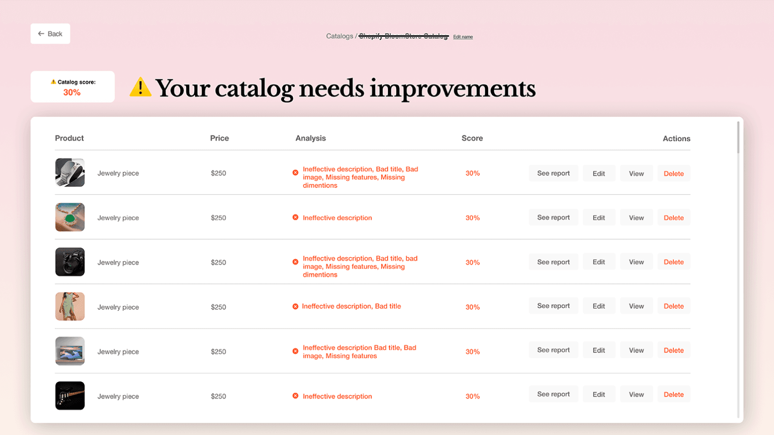The height and width of the screenshot is (435, 774).
Task: View the camera product
Action: click(x=636, y=262)
